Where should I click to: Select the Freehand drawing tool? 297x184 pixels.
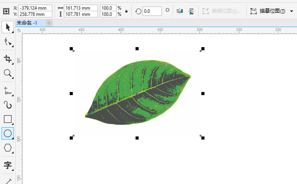pyautogui.click(x=8, y=90)
